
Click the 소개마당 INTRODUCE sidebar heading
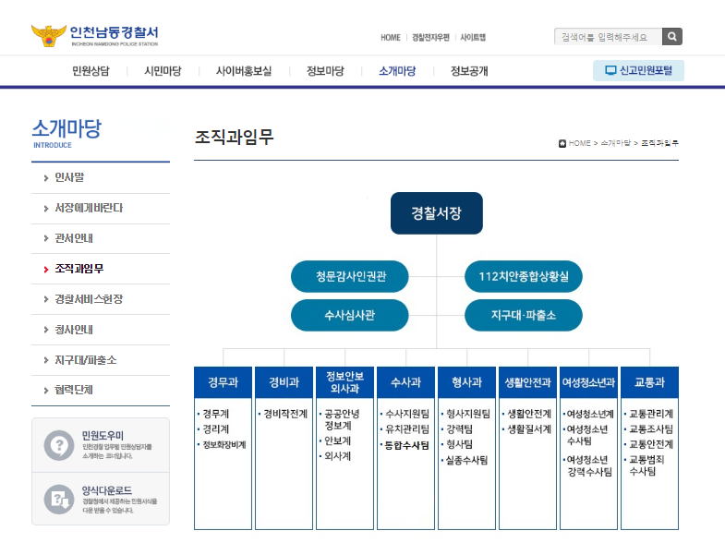click(66, 134)
